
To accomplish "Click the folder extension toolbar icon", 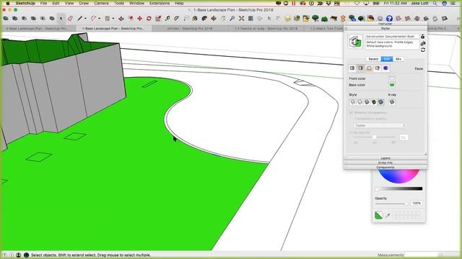I will [x=306, y=18].
